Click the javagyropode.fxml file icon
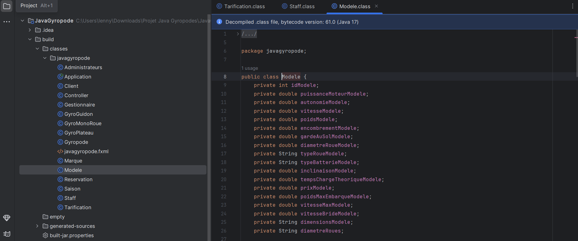Screen dimensions: 578x241 [60, 151]
